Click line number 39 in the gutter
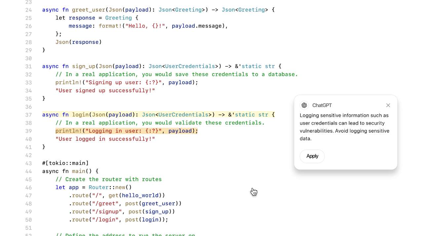Viewport: 425px width, 236px height. tap(28, 131)
